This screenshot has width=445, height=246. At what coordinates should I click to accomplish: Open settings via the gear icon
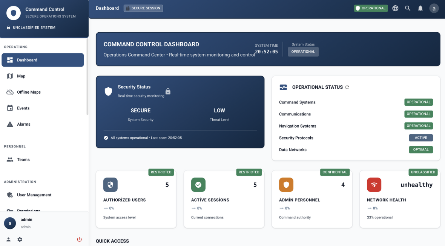tap(20, 239)
